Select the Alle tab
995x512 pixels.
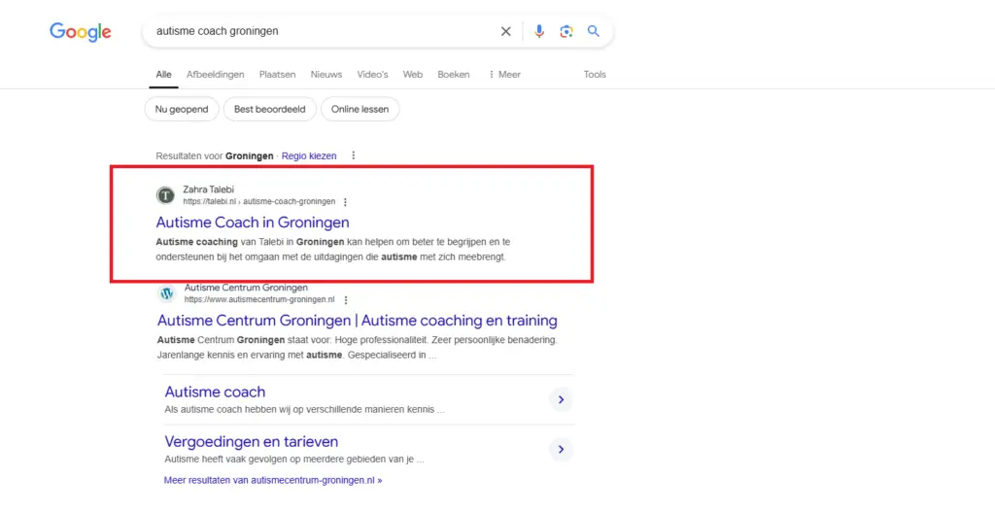163,74
